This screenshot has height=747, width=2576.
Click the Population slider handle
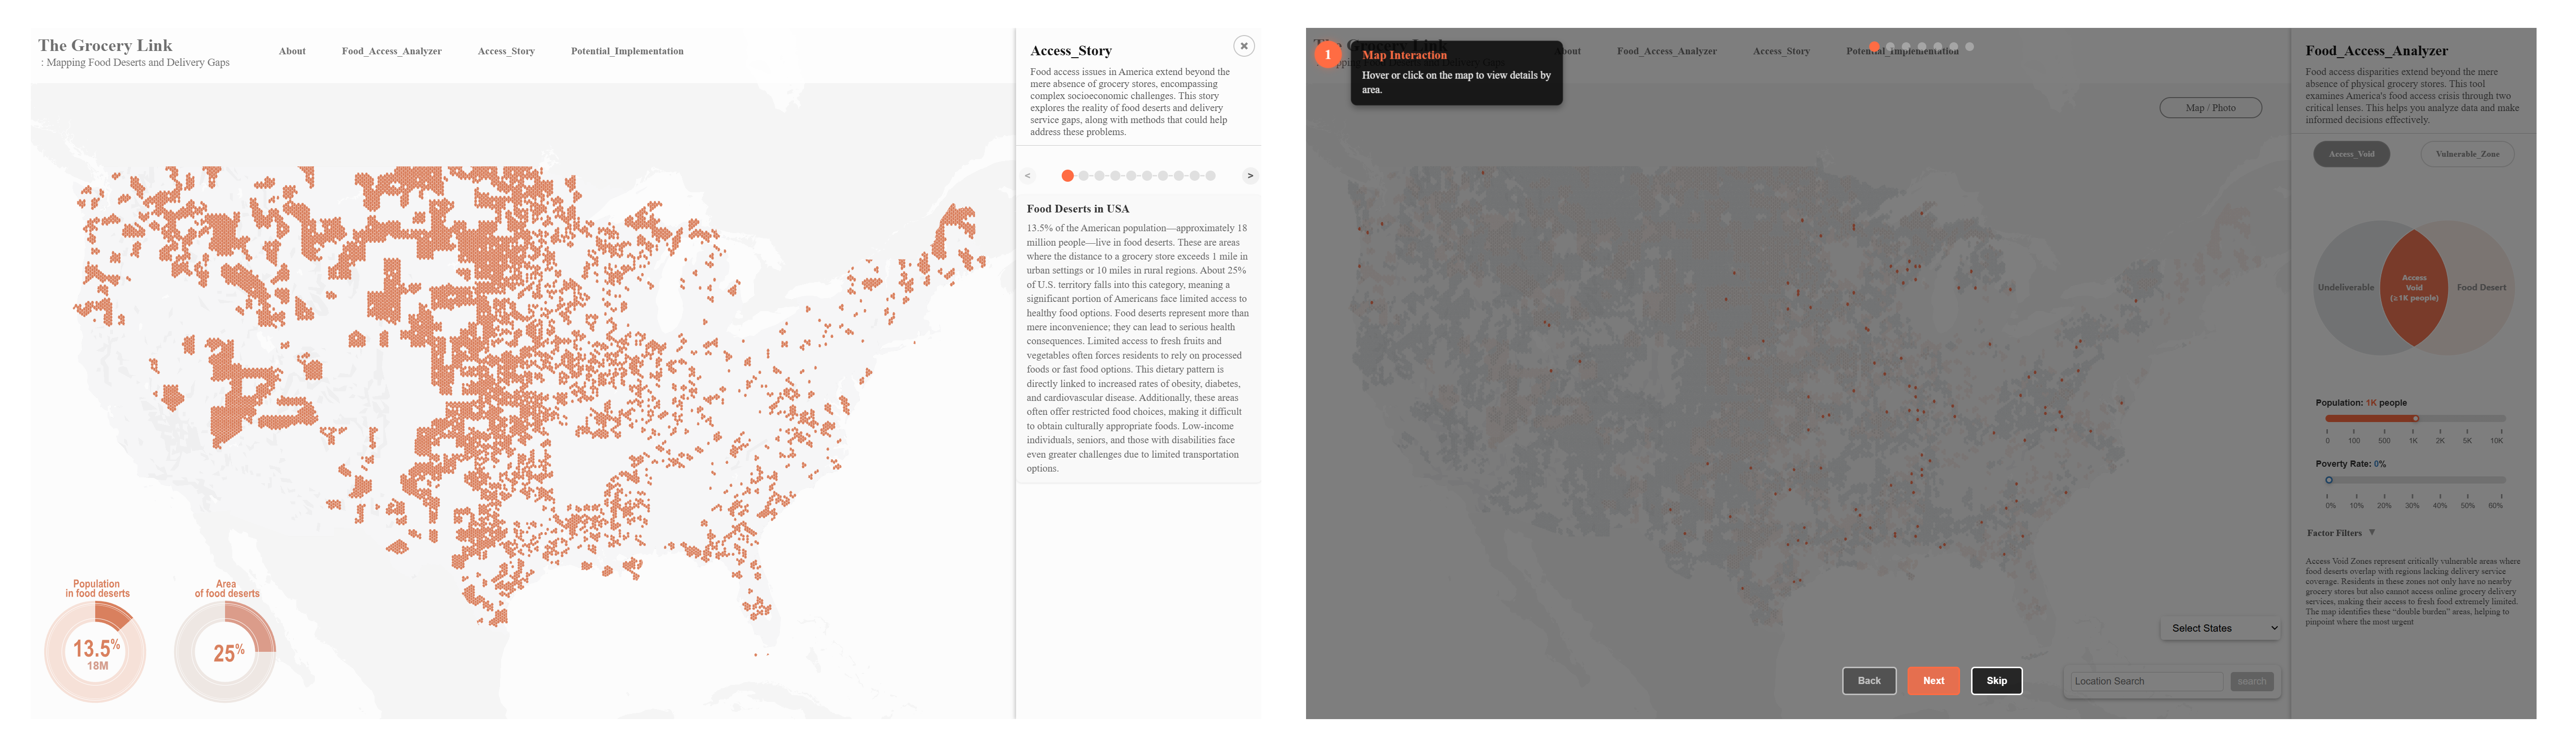coord(2415,419)
